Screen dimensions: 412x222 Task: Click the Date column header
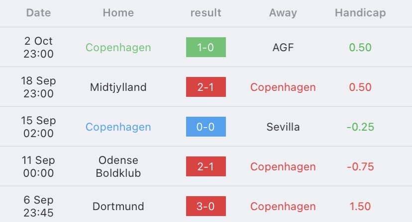[38, 12]
